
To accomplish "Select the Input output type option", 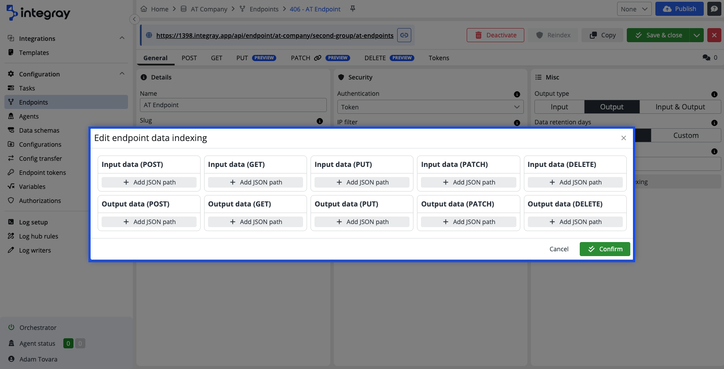I will [559, 107].
